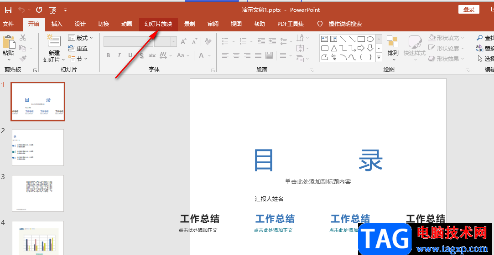Switch to the 插入 ribbon tab
Screen dimensions: 494x255
(x=57, y=24)
